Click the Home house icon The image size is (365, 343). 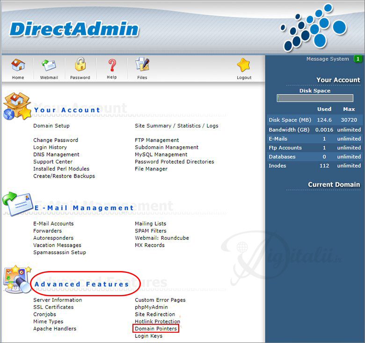click(x=18, y=65)
